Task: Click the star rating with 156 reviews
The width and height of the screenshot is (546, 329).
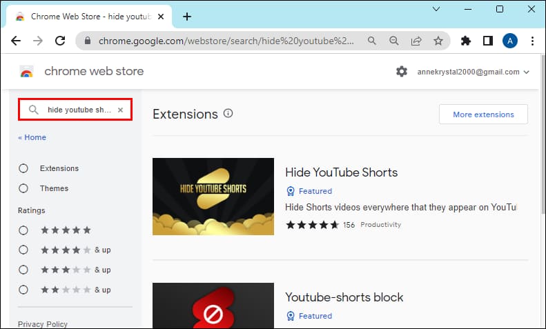Action: click(x=320, y=225)
